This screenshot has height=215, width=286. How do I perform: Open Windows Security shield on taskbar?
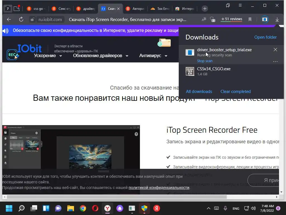pyautogui.click(x=144, y=208)
